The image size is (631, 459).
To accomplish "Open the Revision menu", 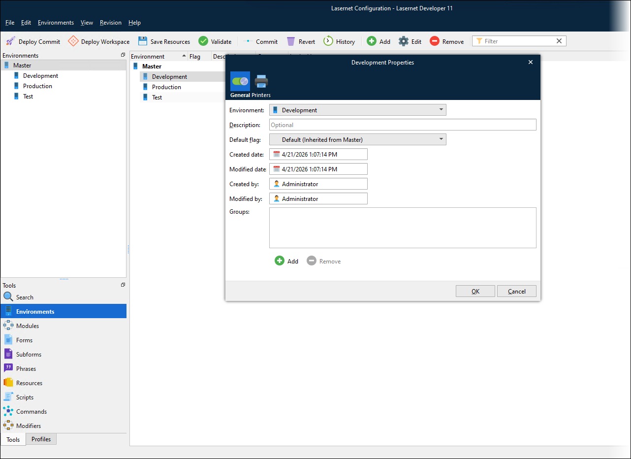I will [x=111, y=23].
